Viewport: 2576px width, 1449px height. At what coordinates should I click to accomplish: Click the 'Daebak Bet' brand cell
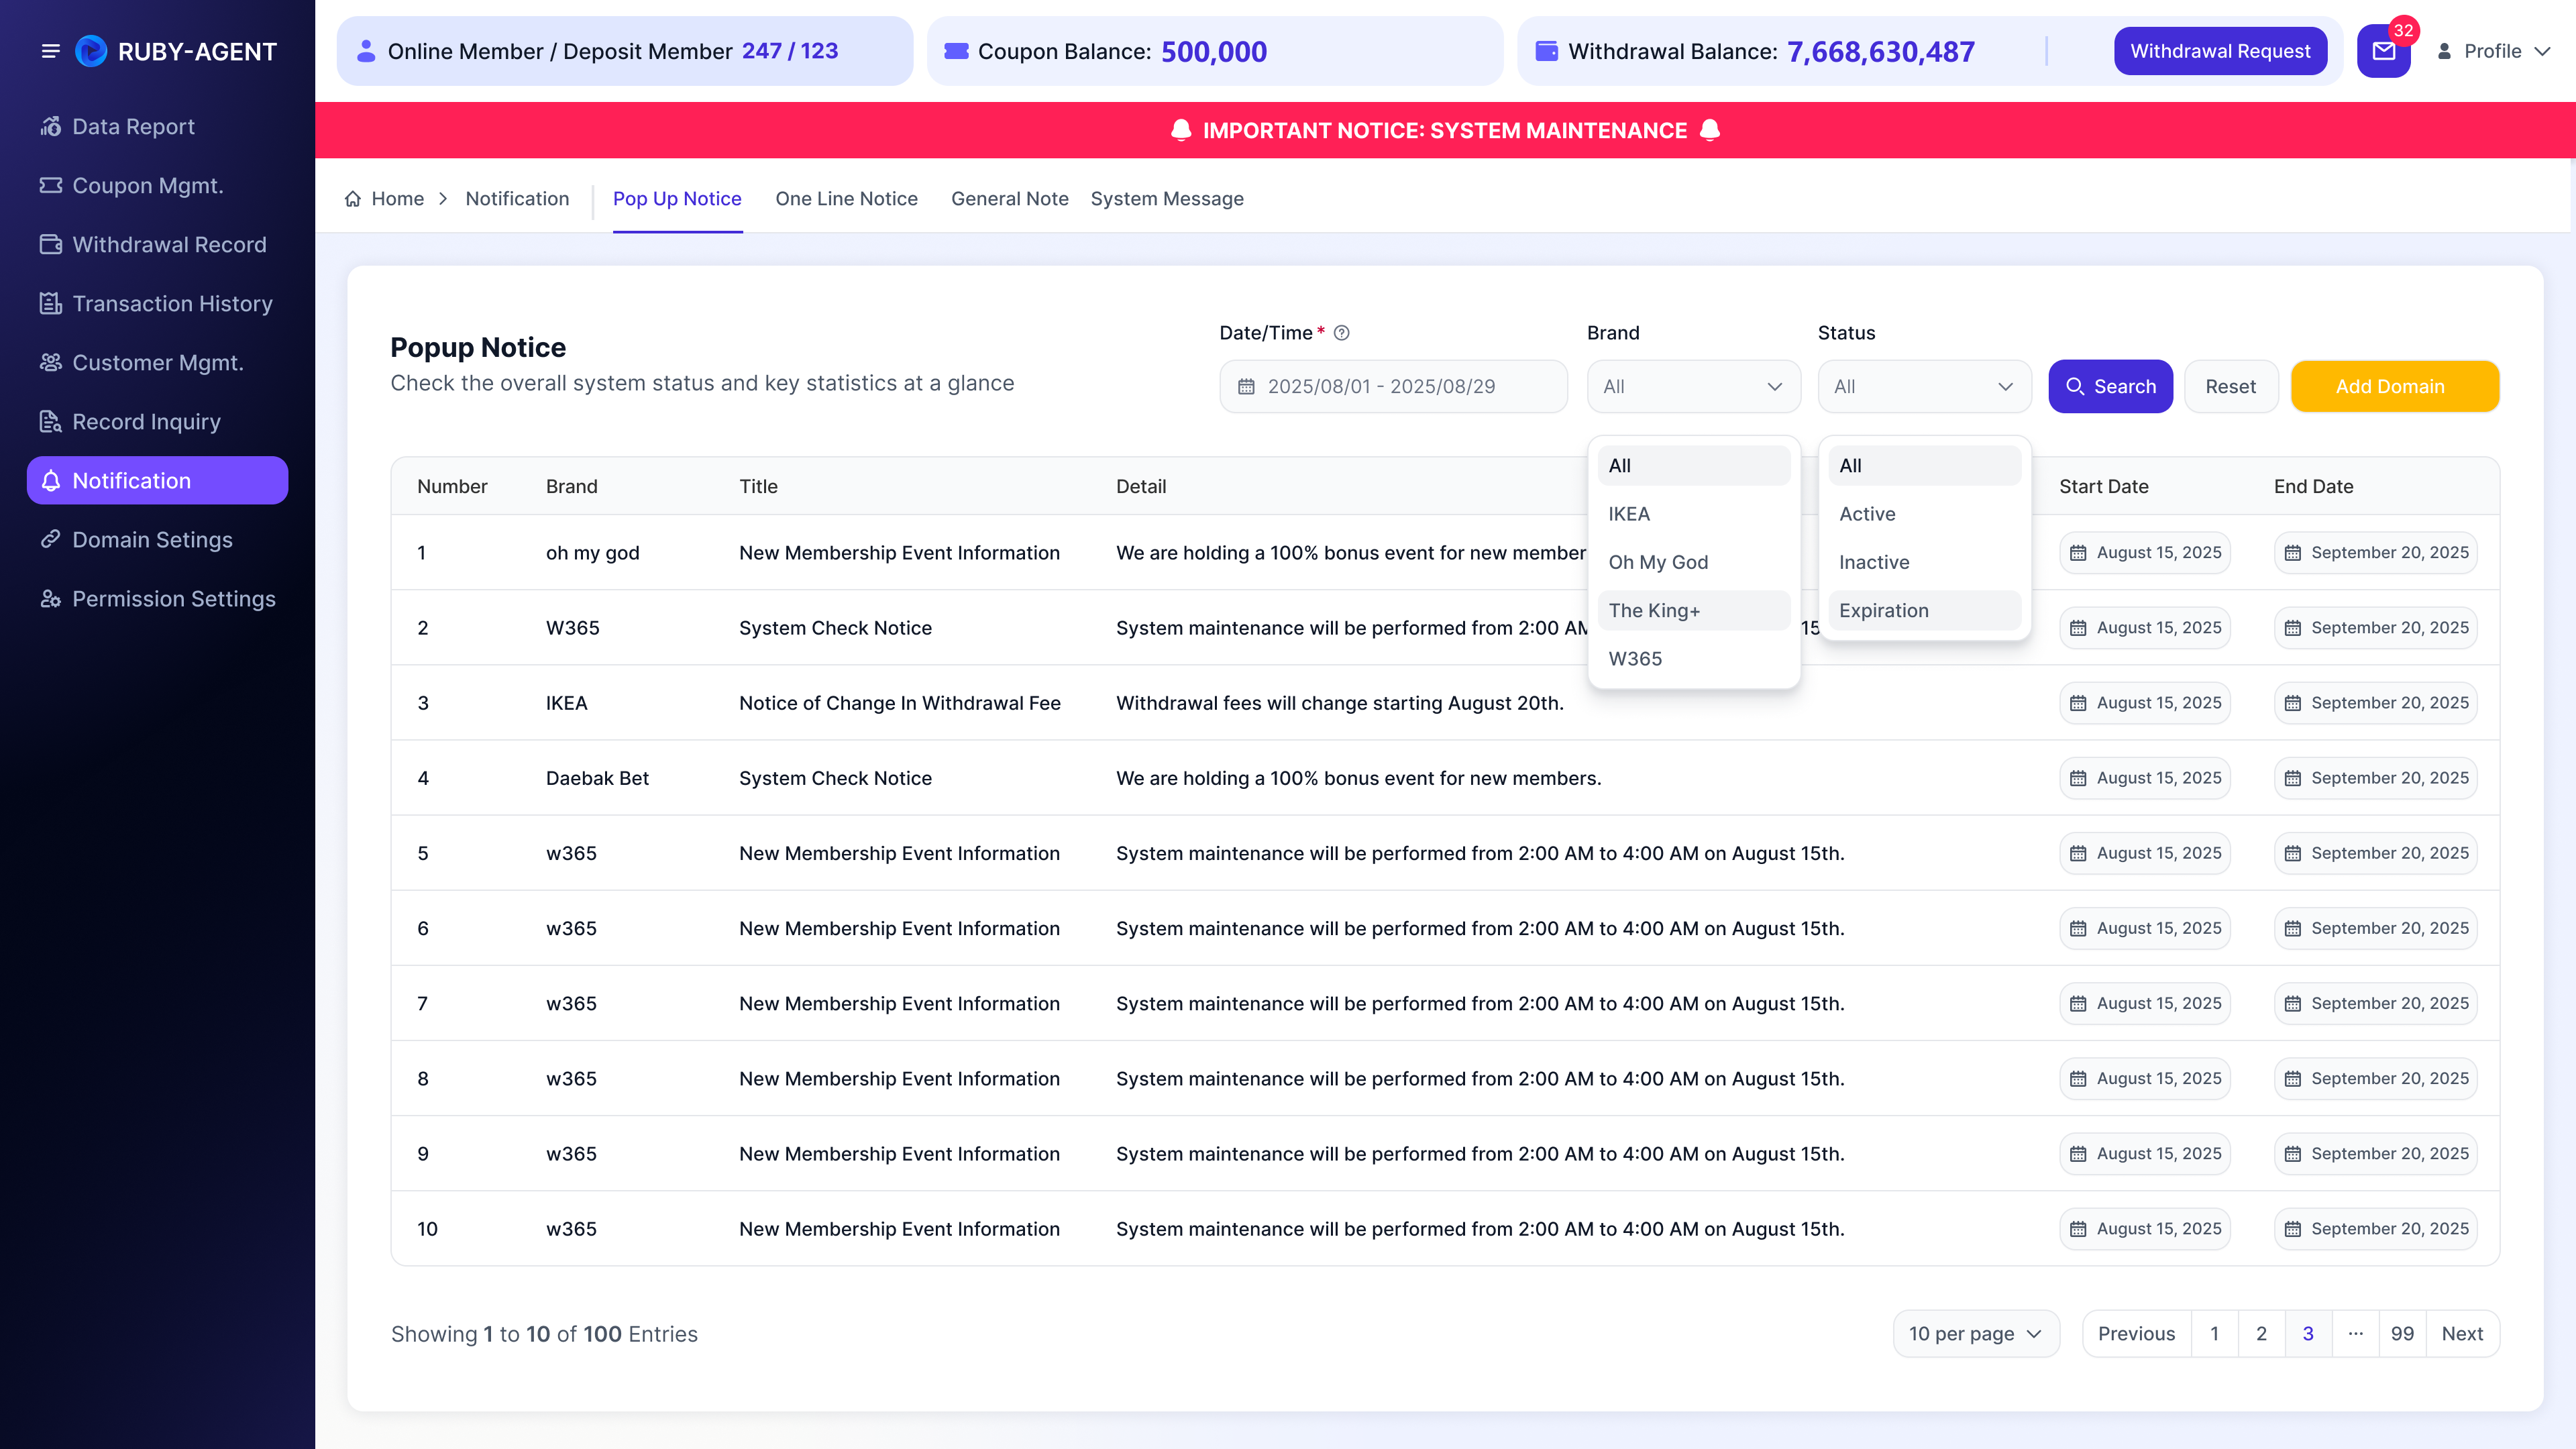(x=597, y=778)
